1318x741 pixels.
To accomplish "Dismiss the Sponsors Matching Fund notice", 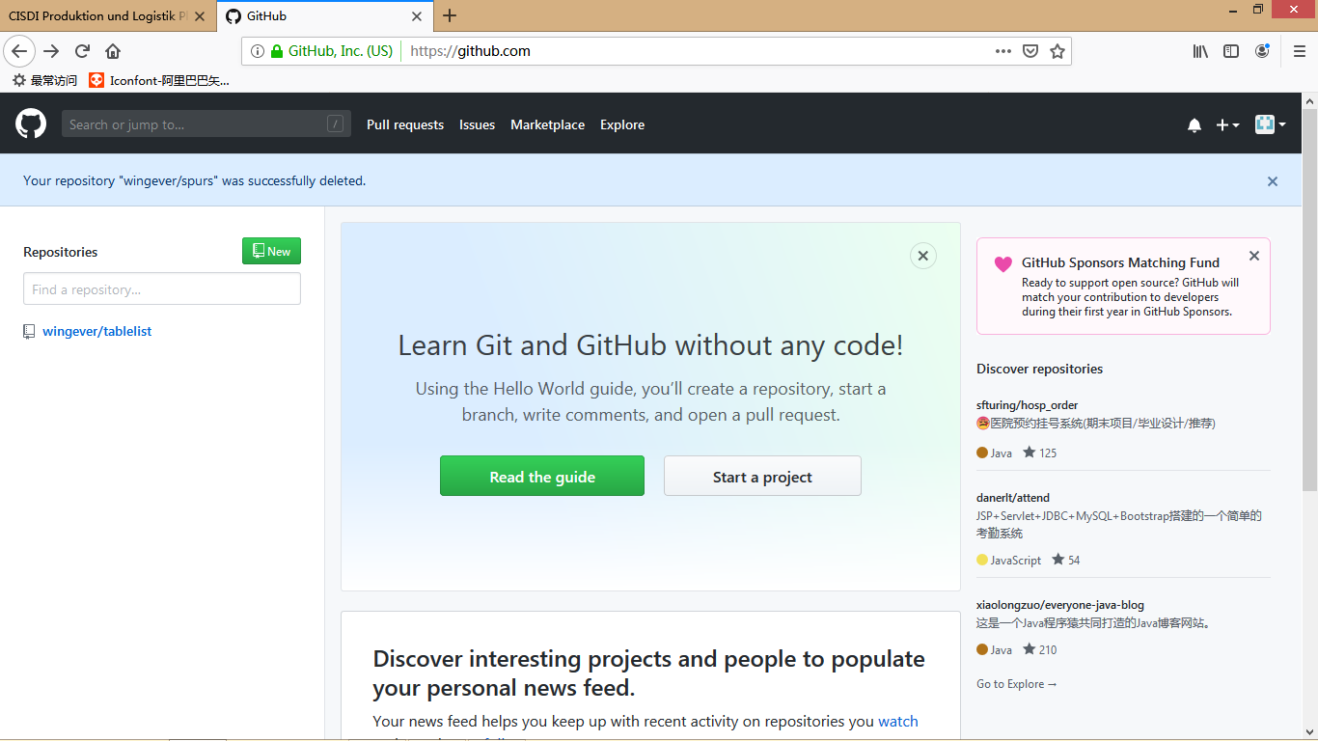I will [x=1254, y=256].
